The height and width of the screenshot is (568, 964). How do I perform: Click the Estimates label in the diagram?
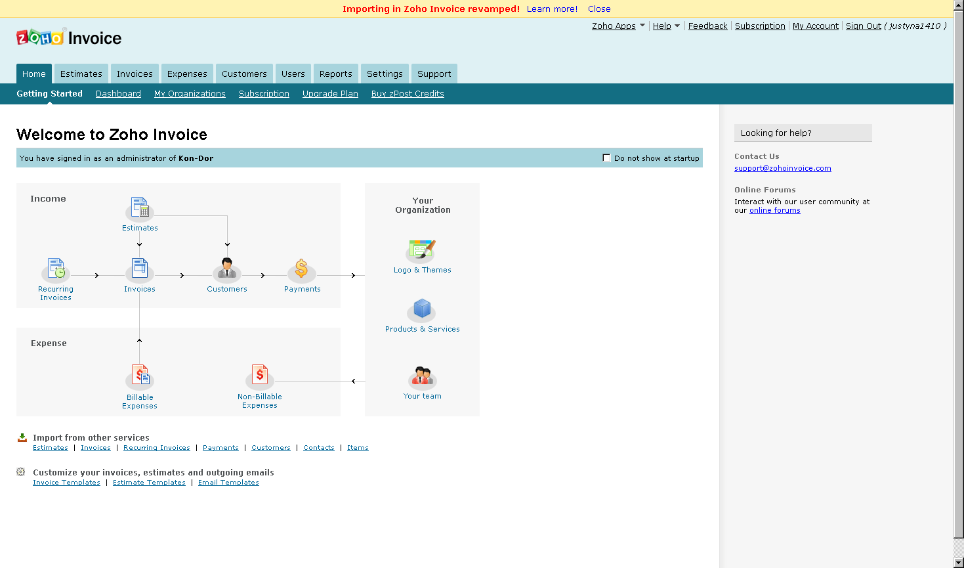(x=140, y=228)
